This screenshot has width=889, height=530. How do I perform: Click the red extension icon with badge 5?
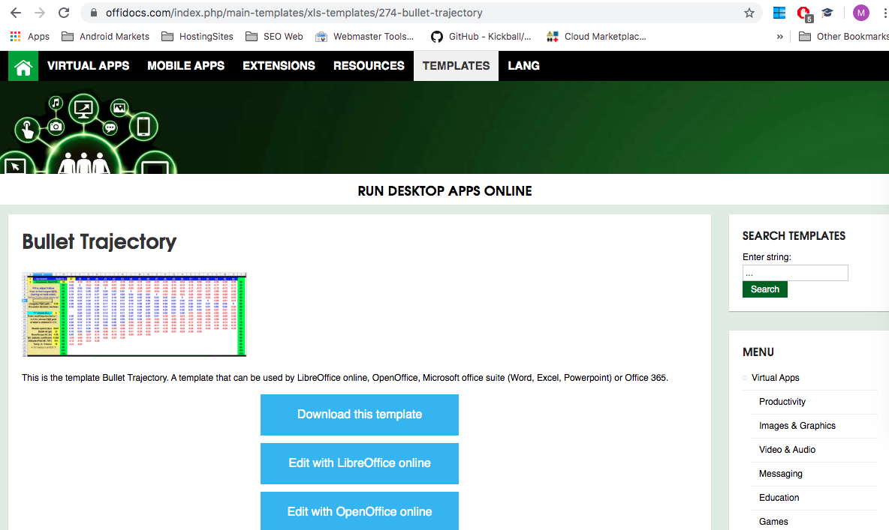tap(803, 13)
